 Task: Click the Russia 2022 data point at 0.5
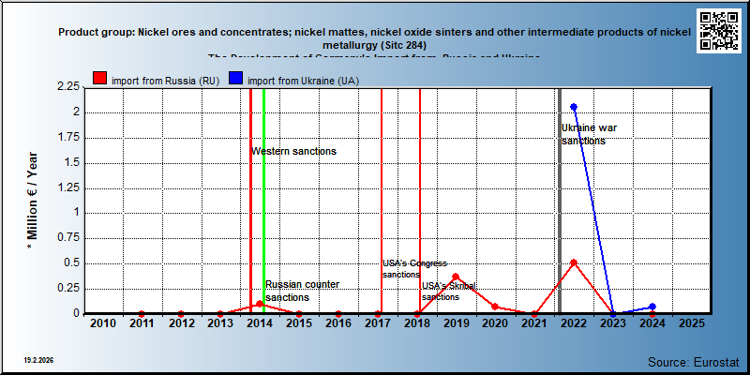pyautogui.click(x=574, y=262)
